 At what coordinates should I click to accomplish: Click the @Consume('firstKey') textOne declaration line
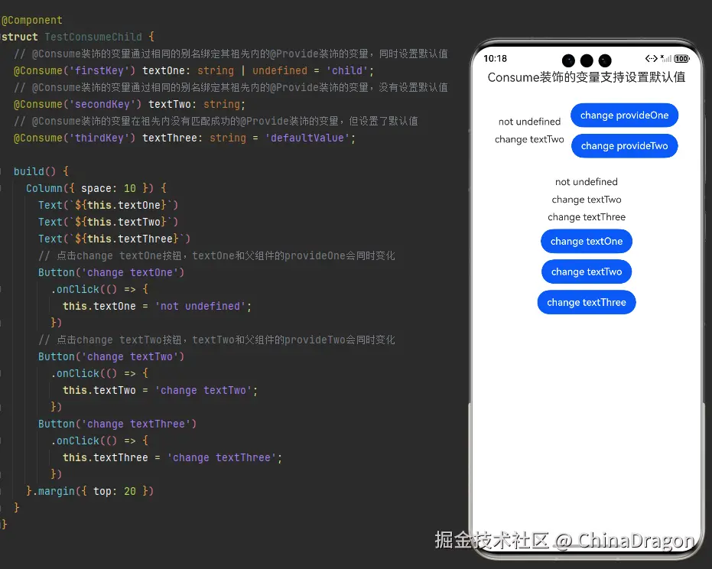click(x=194, y=70)
